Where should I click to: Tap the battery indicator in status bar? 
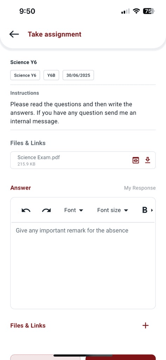click(x=149, y=11)
